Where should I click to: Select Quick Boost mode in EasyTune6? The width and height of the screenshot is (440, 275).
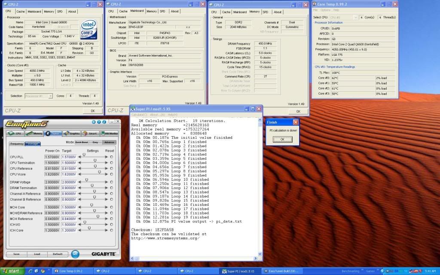82,142
